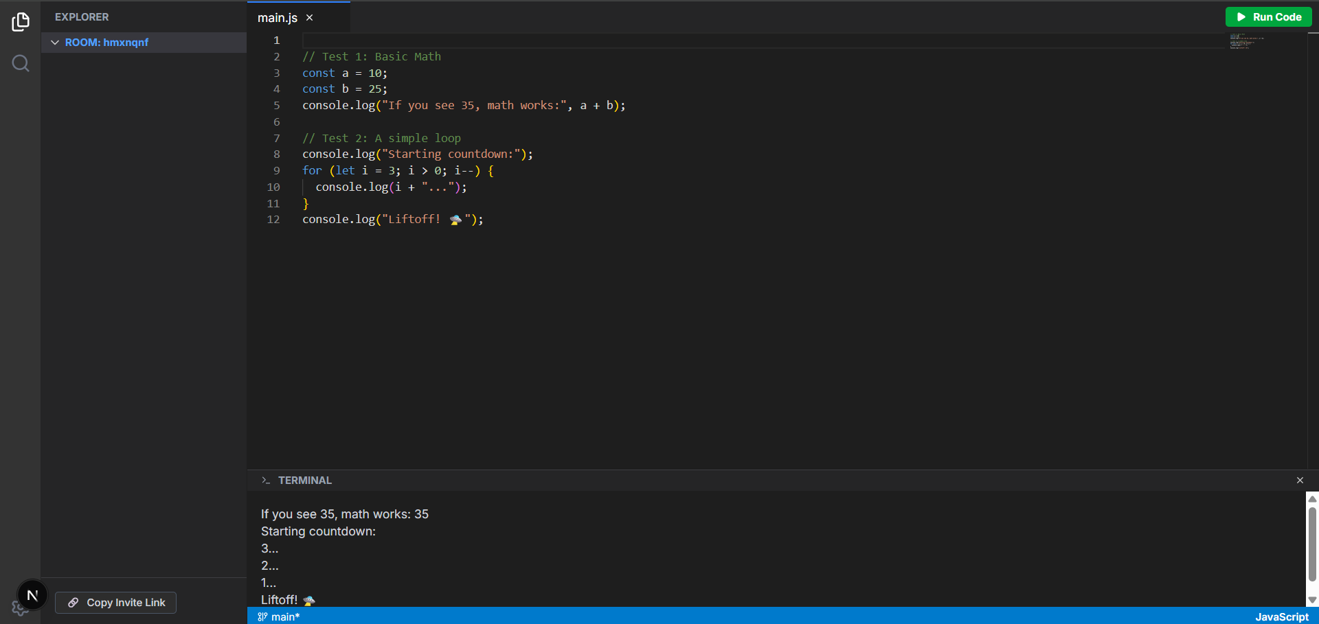
Task: Click the '// Test 1: Basic Math' comment
Action: (x=372, y=57)
